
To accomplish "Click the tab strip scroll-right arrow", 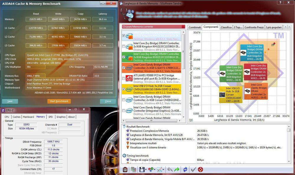I will [289, 27].
